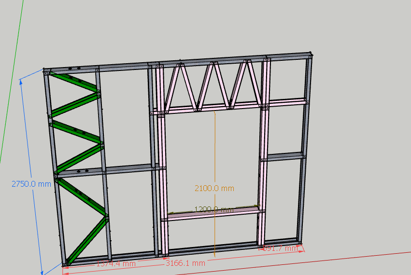
Task: Select the topmost green diagonal brace
Action: 74,82
